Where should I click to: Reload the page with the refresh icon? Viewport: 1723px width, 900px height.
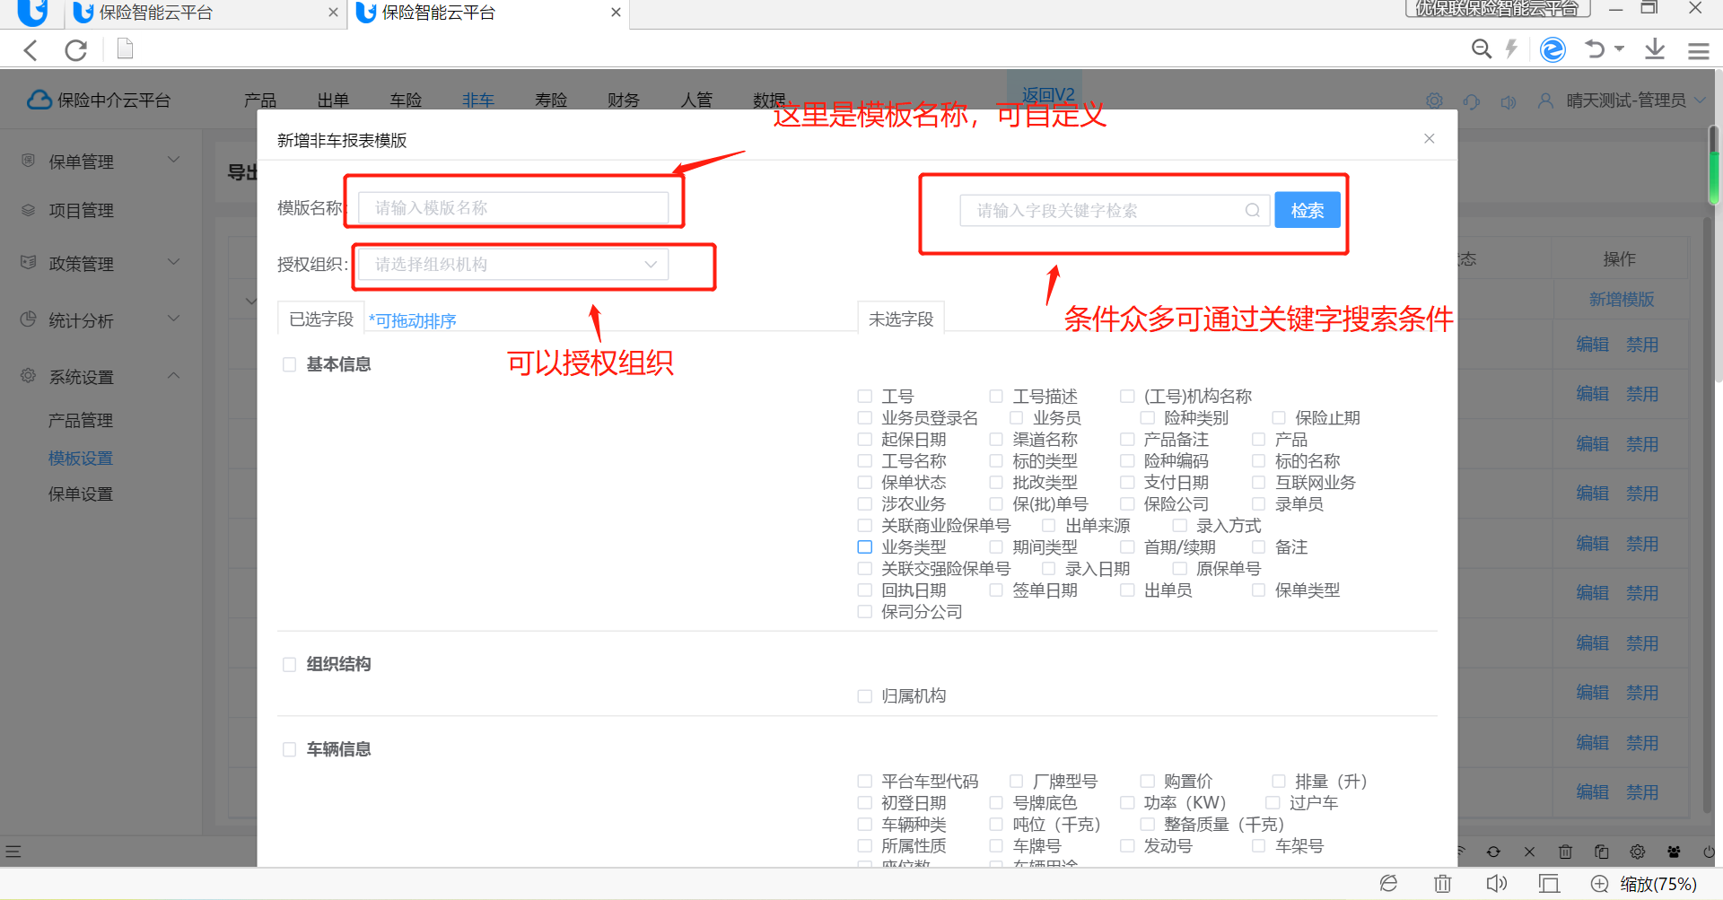coord(76,50)
